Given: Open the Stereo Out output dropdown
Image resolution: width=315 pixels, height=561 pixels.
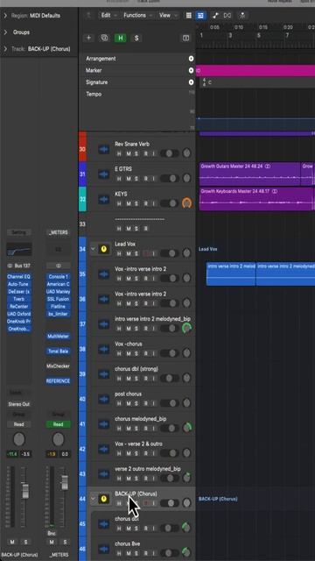Looking at the screenshot, I should pos(19,404).
